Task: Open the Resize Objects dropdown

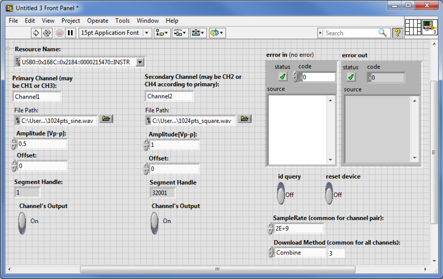Action: pos(198,33)
